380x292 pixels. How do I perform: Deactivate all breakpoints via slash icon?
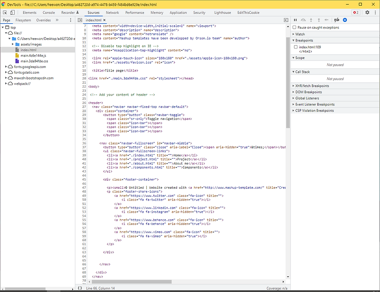336,20
